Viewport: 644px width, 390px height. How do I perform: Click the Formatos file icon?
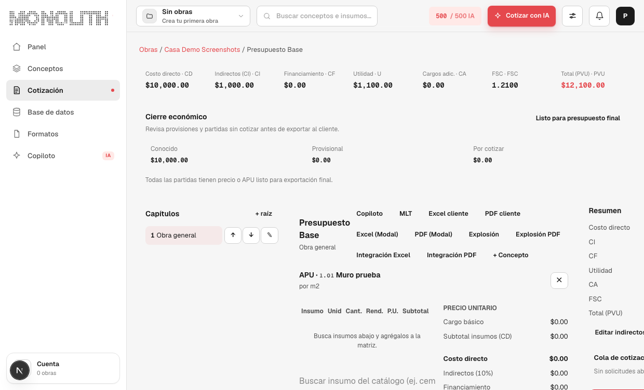(17, 134)
